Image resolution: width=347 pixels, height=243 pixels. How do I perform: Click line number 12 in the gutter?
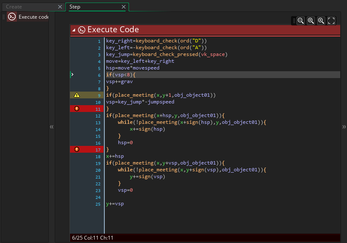click(98, 116)
